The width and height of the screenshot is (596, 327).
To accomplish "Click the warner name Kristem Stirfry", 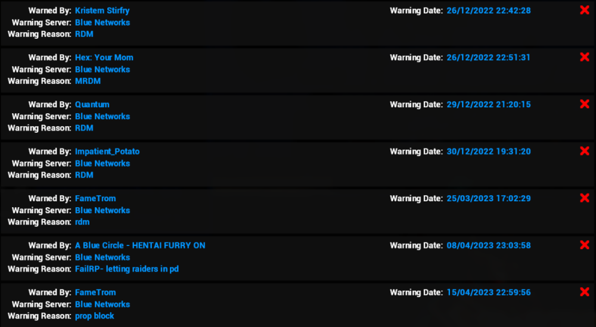I will (x=102, y=11).
